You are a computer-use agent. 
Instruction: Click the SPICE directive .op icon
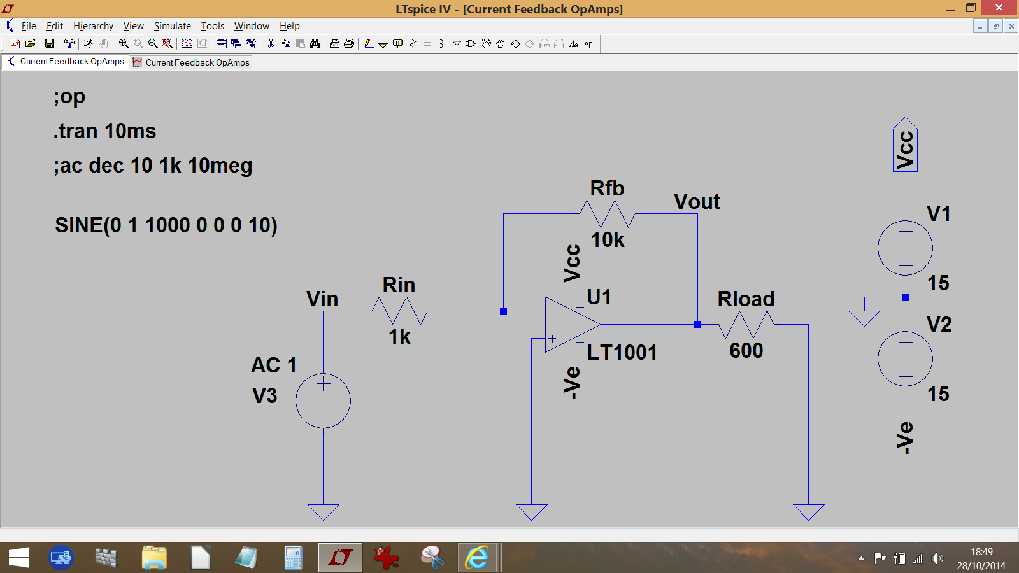(588, 44)
